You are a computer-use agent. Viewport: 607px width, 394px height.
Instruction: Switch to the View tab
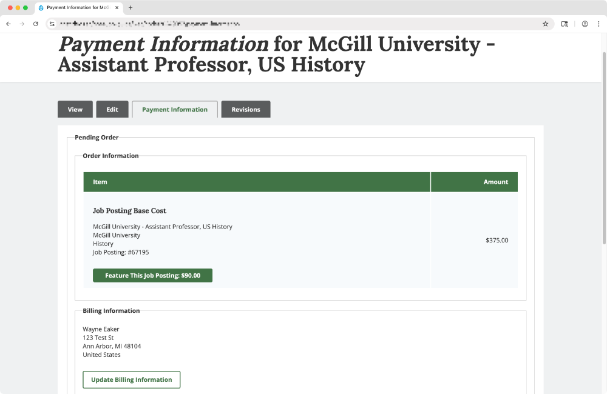(75, 110)
